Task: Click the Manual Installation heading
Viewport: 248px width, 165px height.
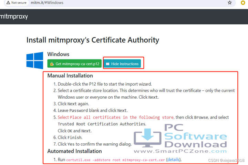Action: (x=70, y=76)
